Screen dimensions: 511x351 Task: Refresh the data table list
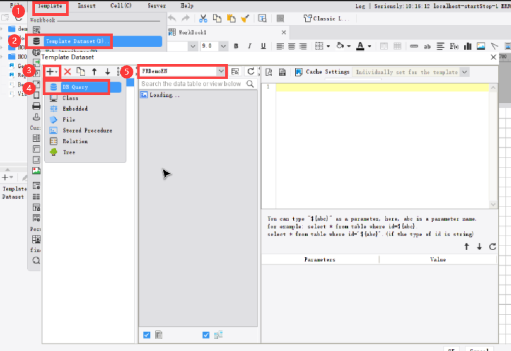(x=250, y=71)
